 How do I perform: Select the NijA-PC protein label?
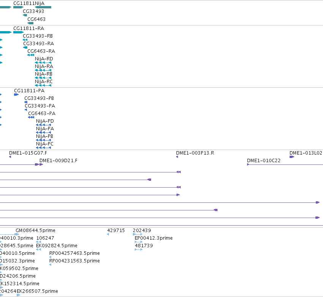point(45,144)
